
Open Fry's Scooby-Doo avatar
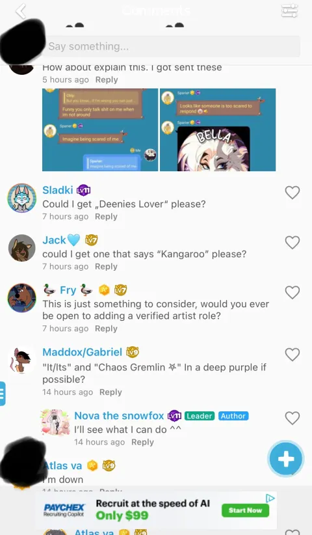pos(22,298)
